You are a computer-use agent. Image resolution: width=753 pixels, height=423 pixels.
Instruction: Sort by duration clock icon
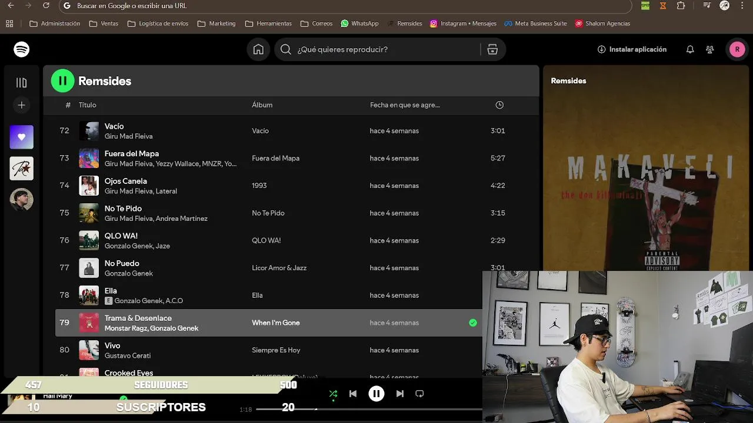499,105
